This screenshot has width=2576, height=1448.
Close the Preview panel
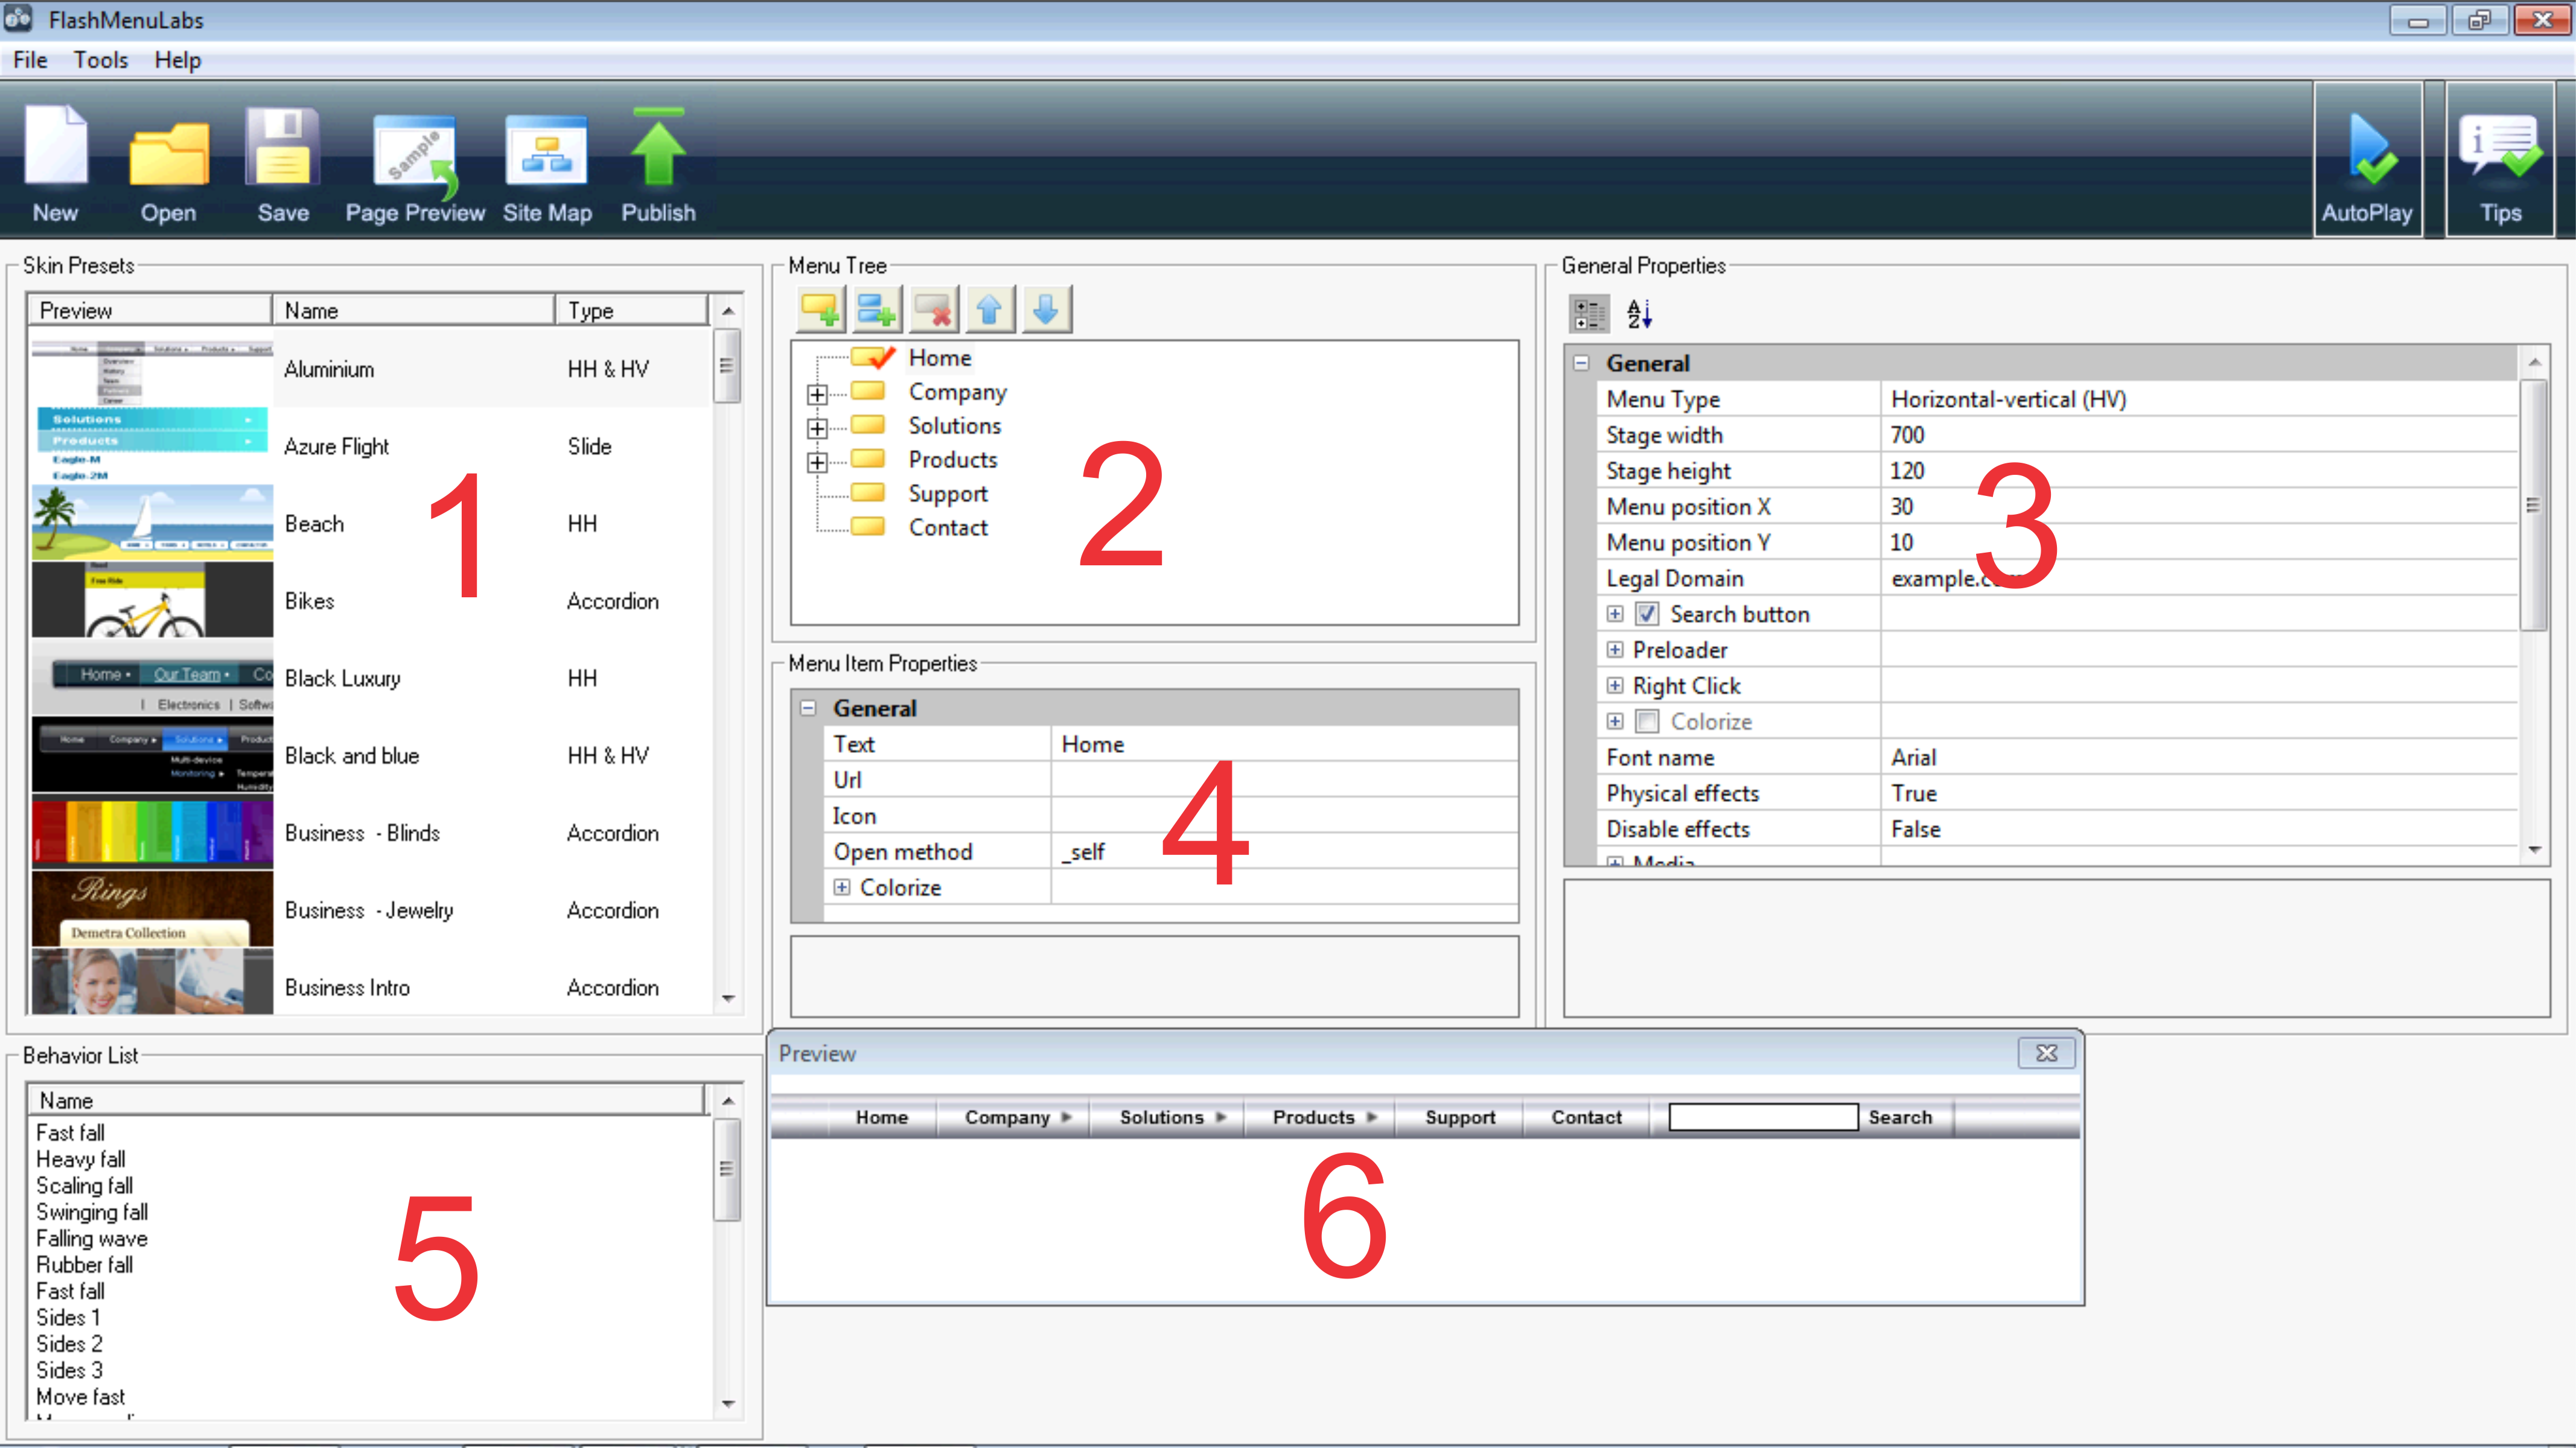point(2046,1053)
